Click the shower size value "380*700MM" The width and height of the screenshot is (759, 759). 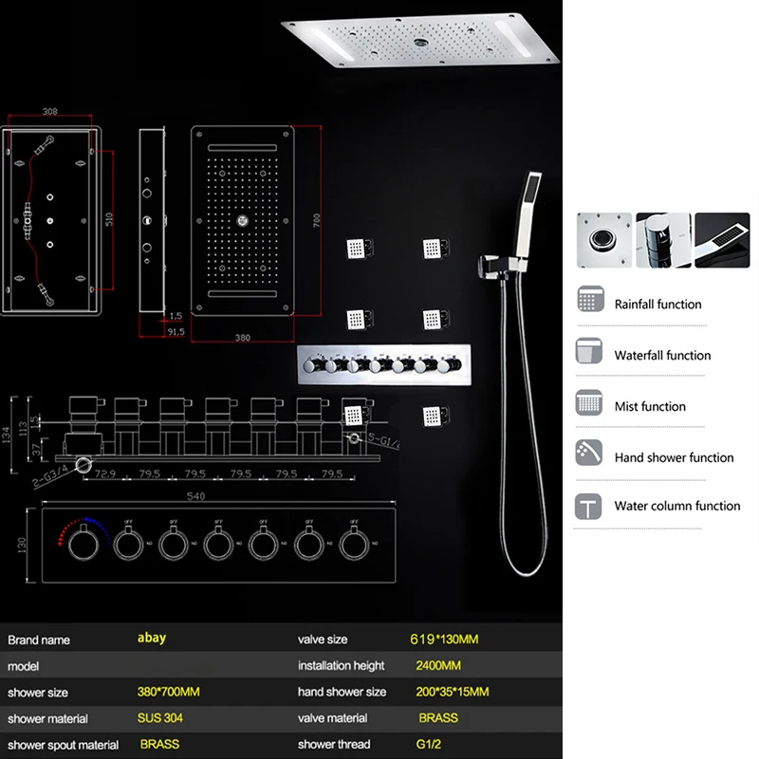(x=168, y=692)
